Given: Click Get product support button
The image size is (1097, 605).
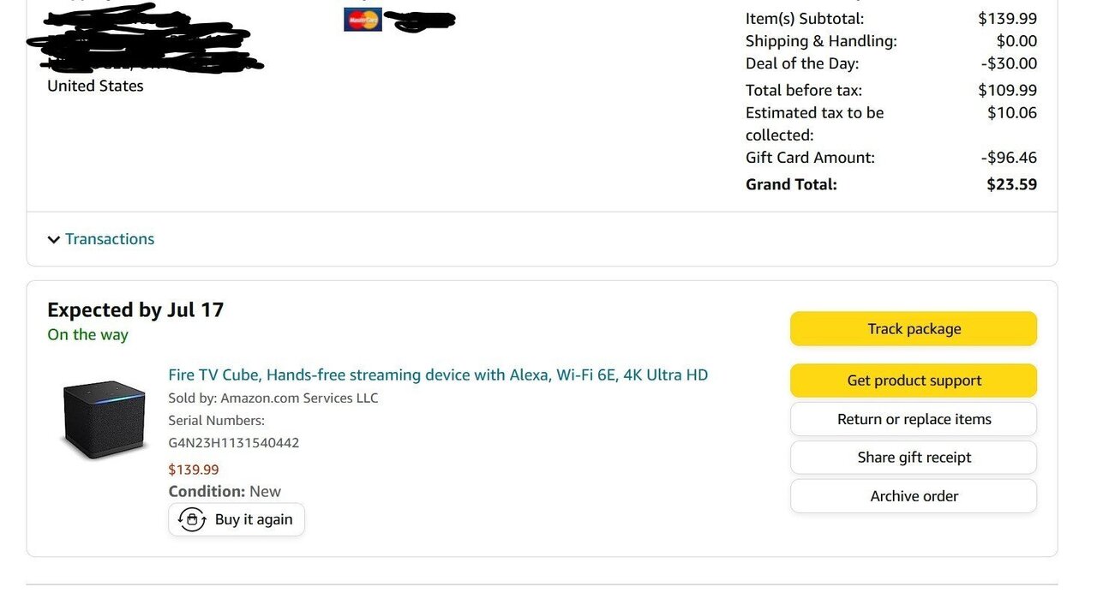Looking at the screenshot, I should 914,380.
